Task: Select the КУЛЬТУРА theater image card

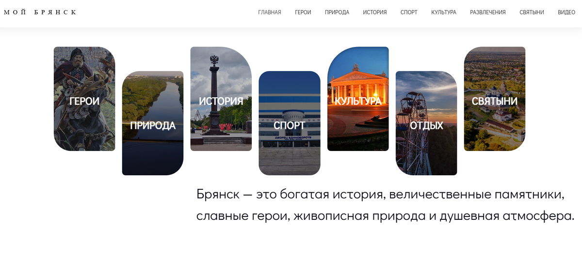Action: point(358,99)
